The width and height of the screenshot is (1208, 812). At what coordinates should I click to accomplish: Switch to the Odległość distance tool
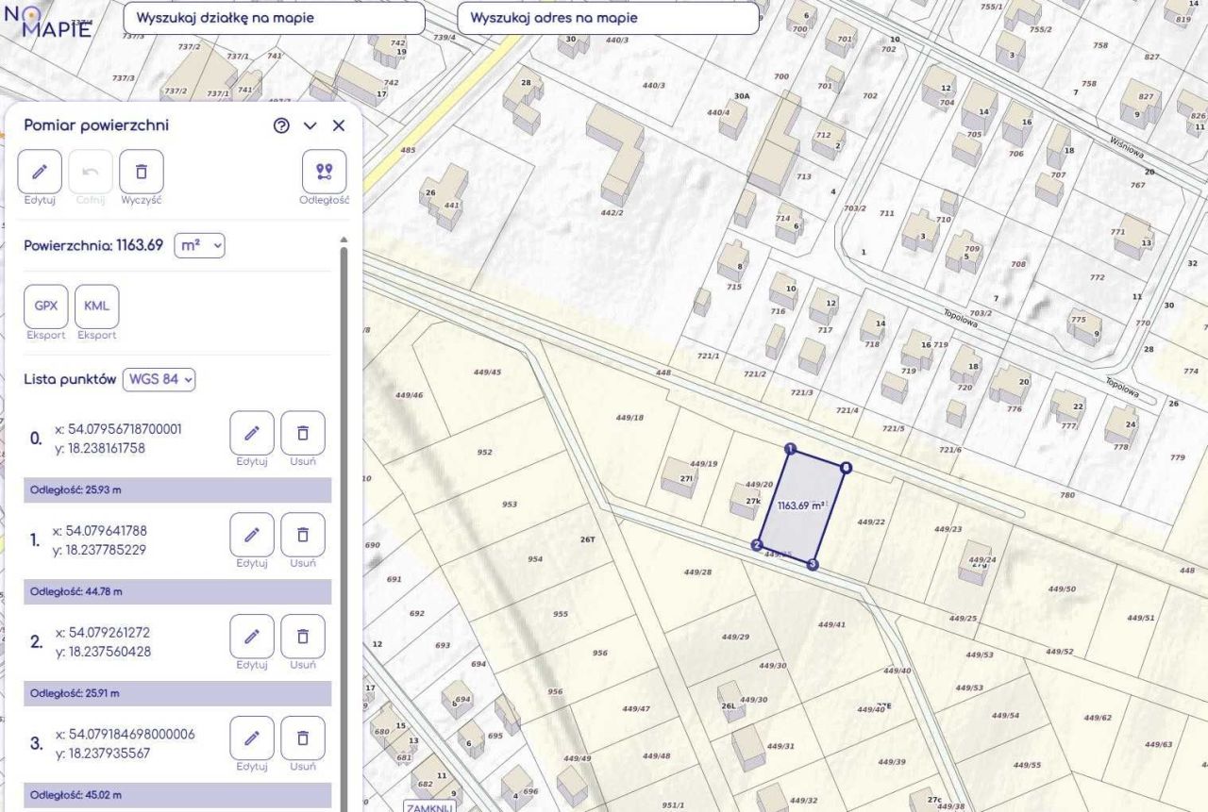click(325, 172)
